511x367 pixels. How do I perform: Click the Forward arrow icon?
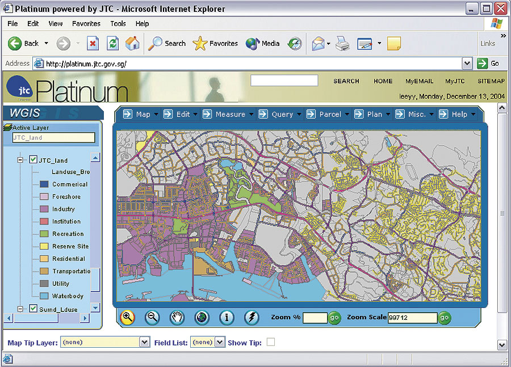tap(63, 44)
